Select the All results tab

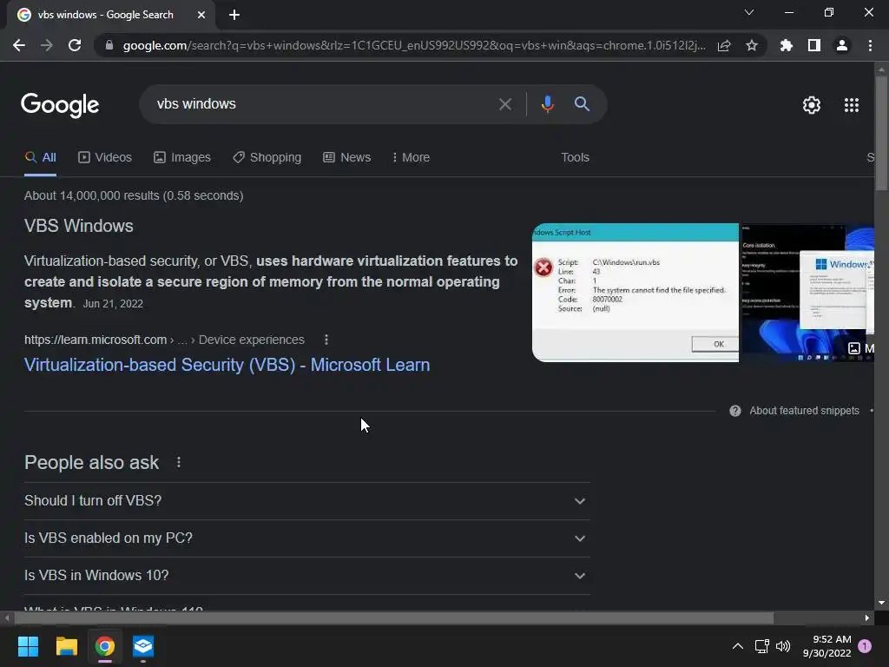(x=40, y=158)
